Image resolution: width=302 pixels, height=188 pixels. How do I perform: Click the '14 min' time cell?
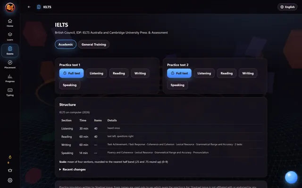coord(84,153)
